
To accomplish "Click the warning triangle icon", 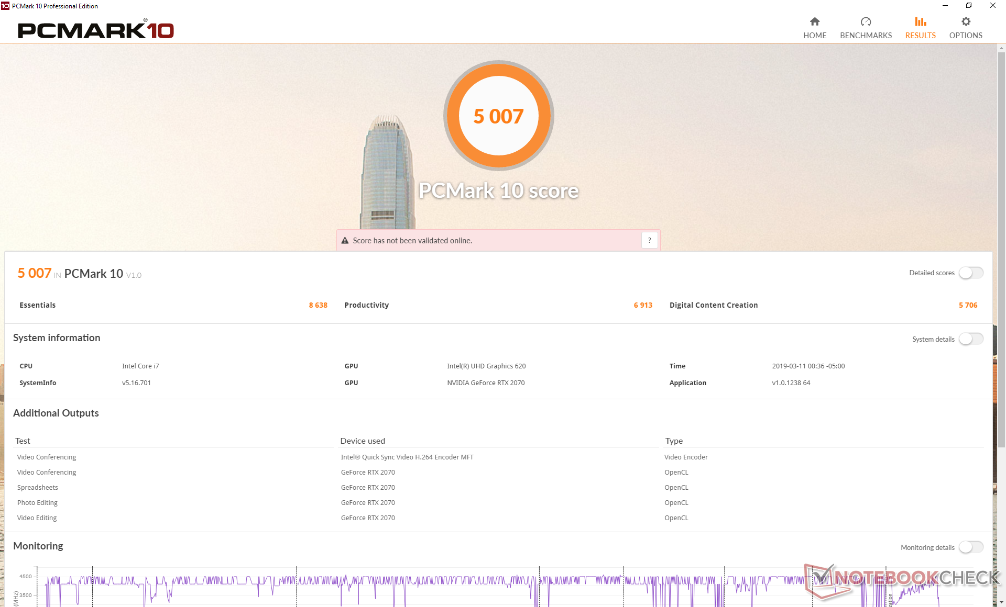I will tap(345, 241).
